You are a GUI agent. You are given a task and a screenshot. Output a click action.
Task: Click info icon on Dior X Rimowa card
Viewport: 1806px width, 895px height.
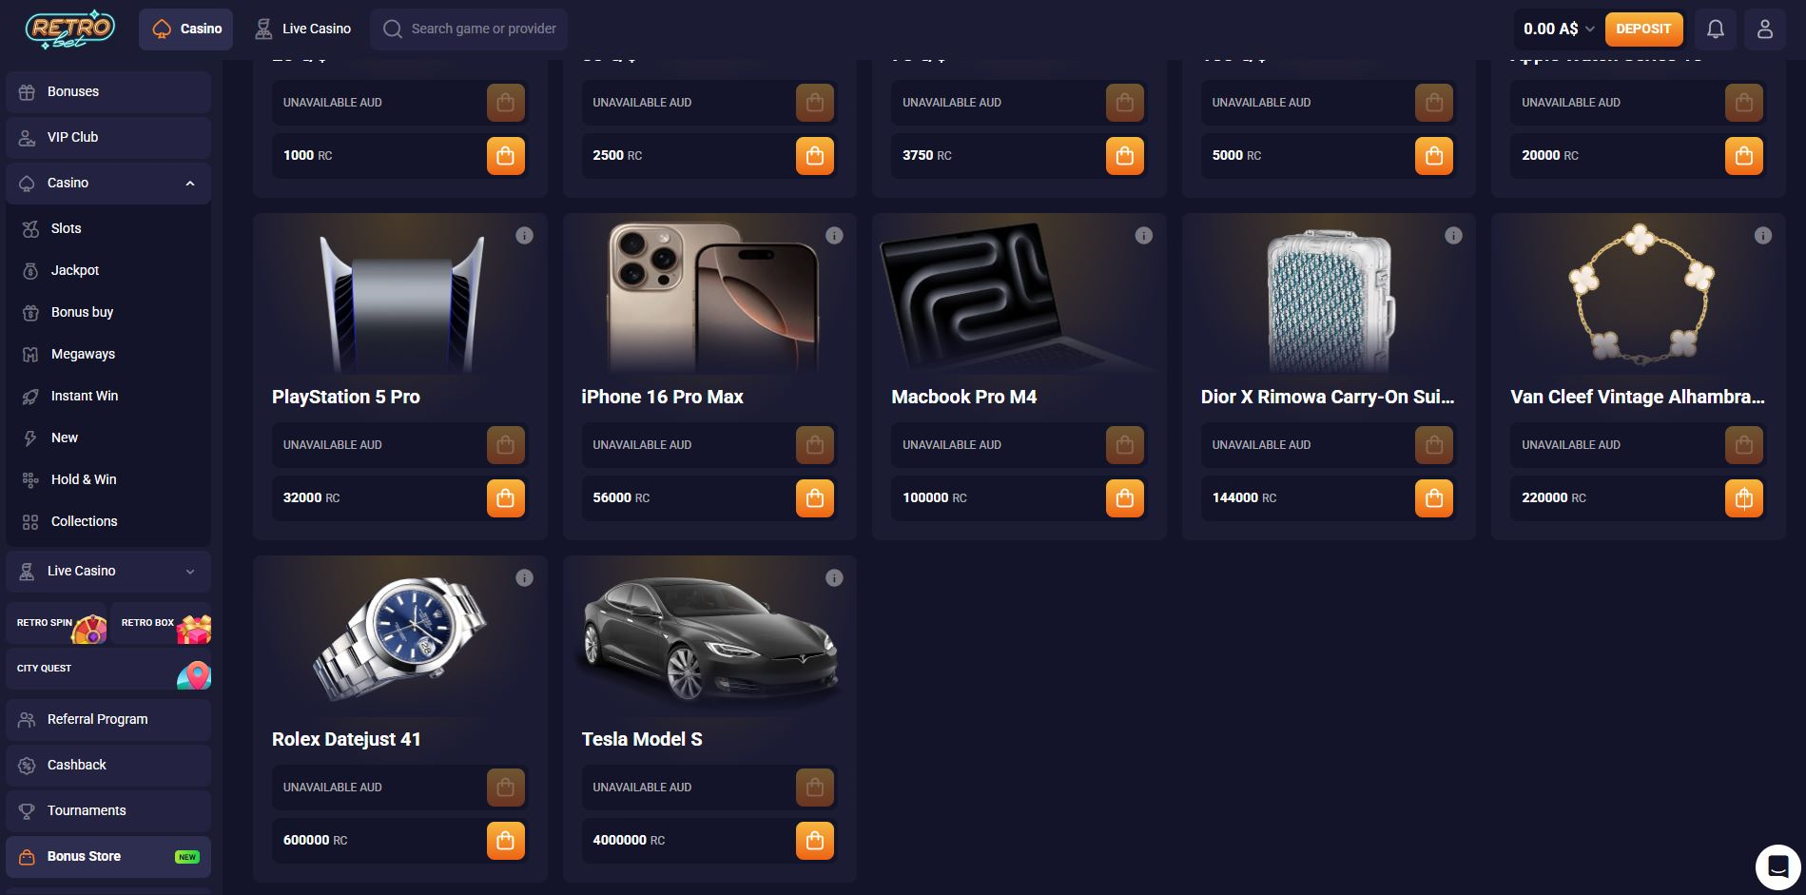pos(1453,236)
